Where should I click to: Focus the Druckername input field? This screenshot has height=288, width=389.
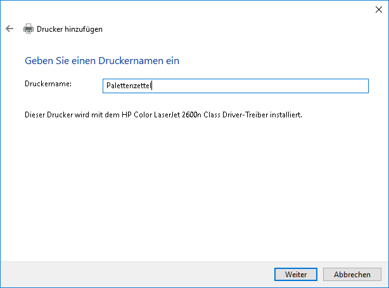point(235,86)
